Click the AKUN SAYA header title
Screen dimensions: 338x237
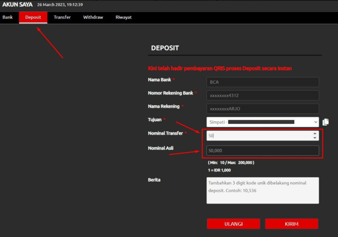click(x=17, y=5)
